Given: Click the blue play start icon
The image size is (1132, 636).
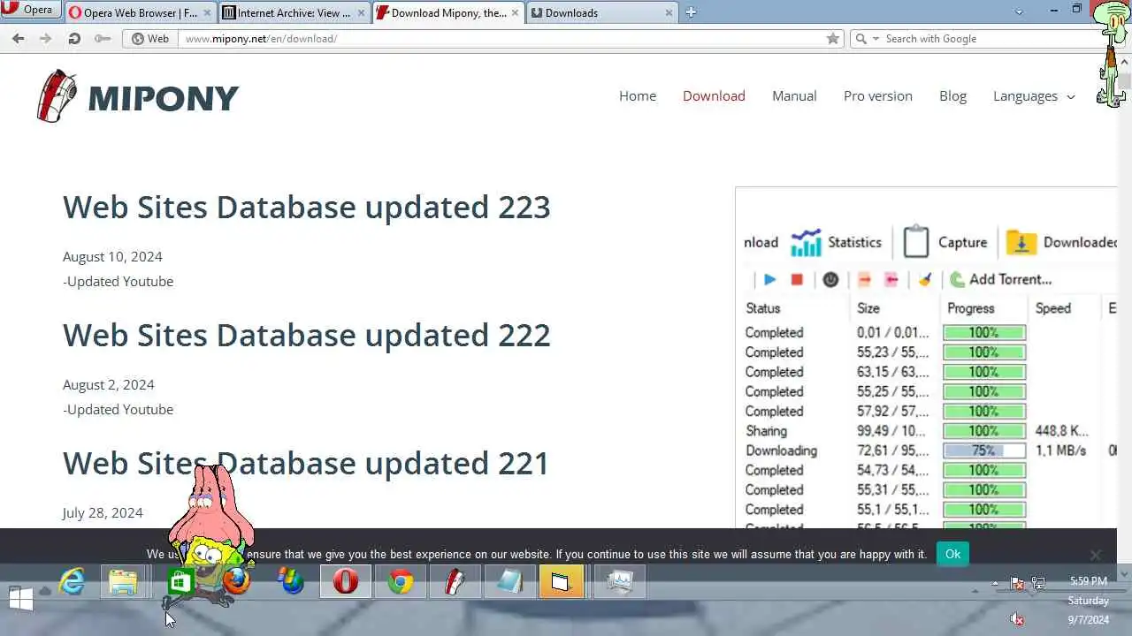Looking at the screenshot, I should click(769, 279).
